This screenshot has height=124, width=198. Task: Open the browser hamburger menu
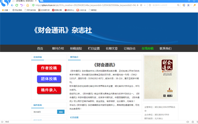point(189,1)
